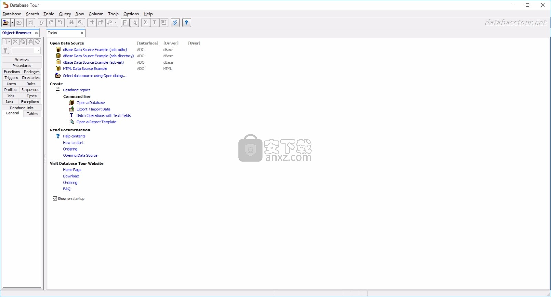Open the Options menu
The height and width of the screenshot is (297, 551).
(131, 14)
